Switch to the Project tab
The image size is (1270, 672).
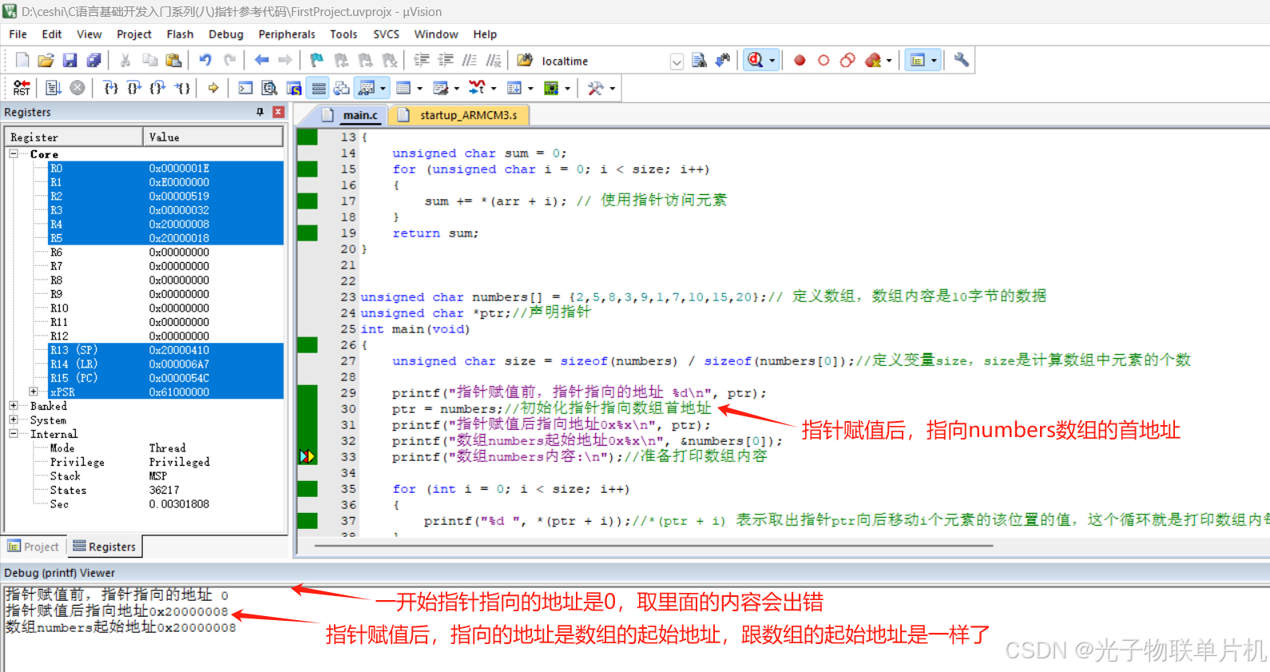(34, 547)
